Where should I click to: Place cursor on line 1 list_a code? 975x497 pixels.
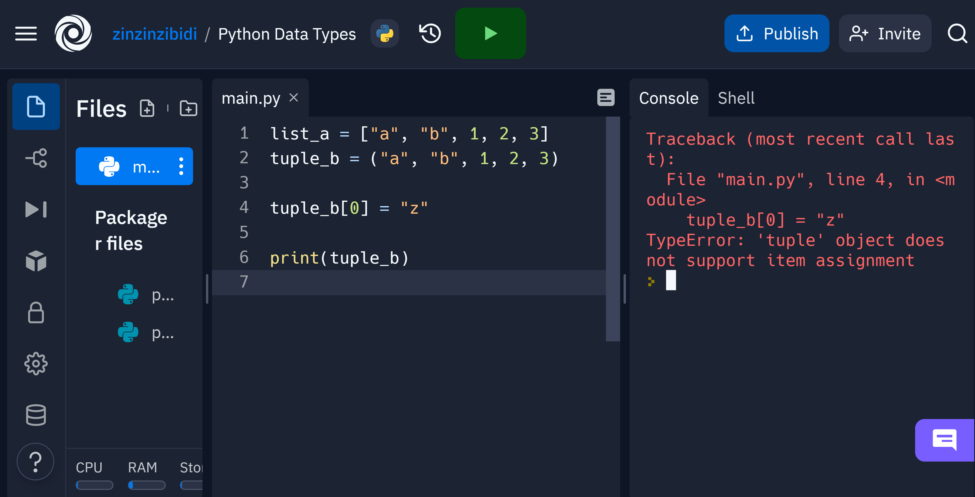[409, 134]
